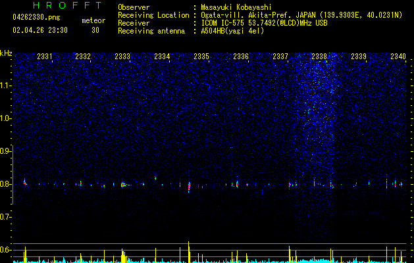Click the 2337 time marker

point(280,57)
